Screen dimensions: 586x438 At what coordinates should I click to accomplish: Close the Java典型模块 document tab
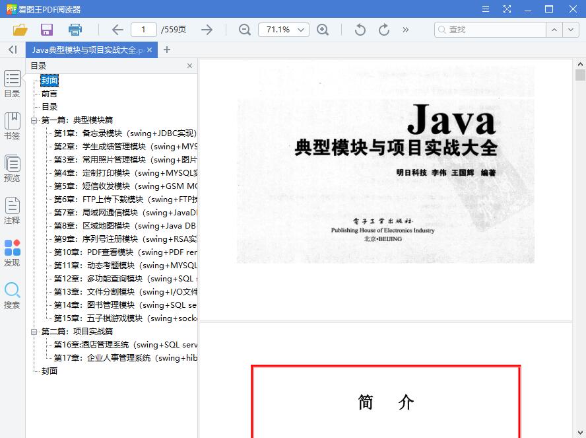tap(150, 50)
